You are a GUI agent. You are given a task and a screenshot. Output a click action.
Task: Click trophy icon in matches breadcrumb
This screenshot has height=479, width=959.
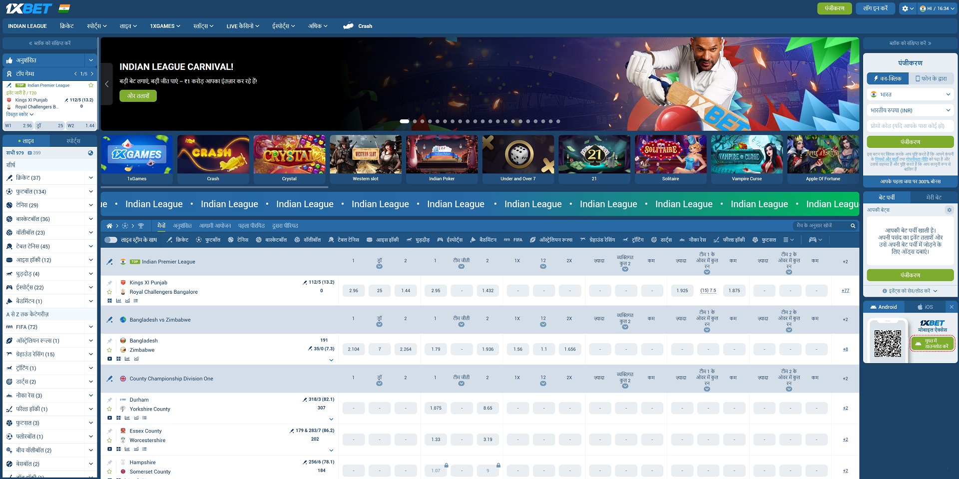tap(141, 226)
